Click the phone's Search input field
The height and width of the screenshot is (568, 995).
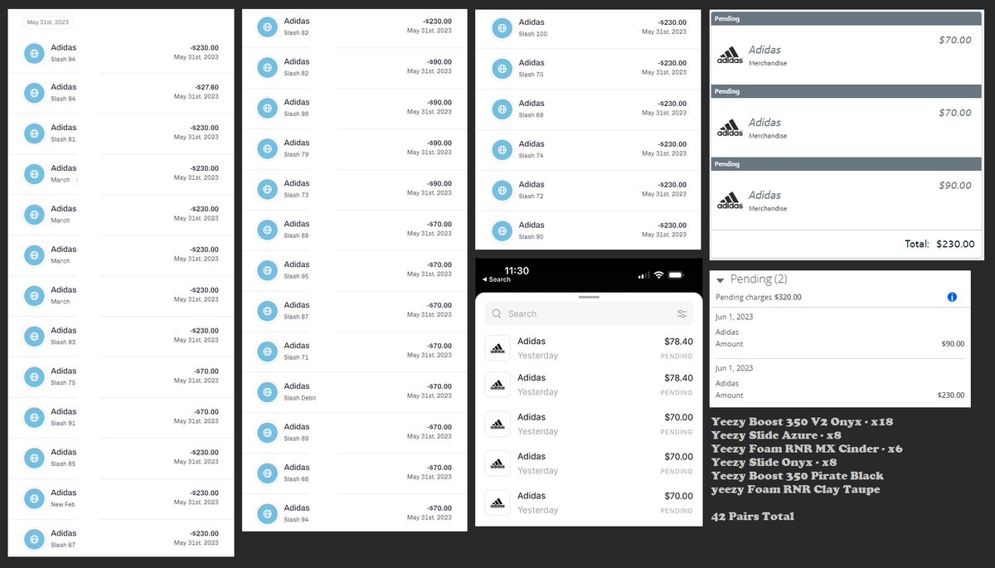point(589,313)
